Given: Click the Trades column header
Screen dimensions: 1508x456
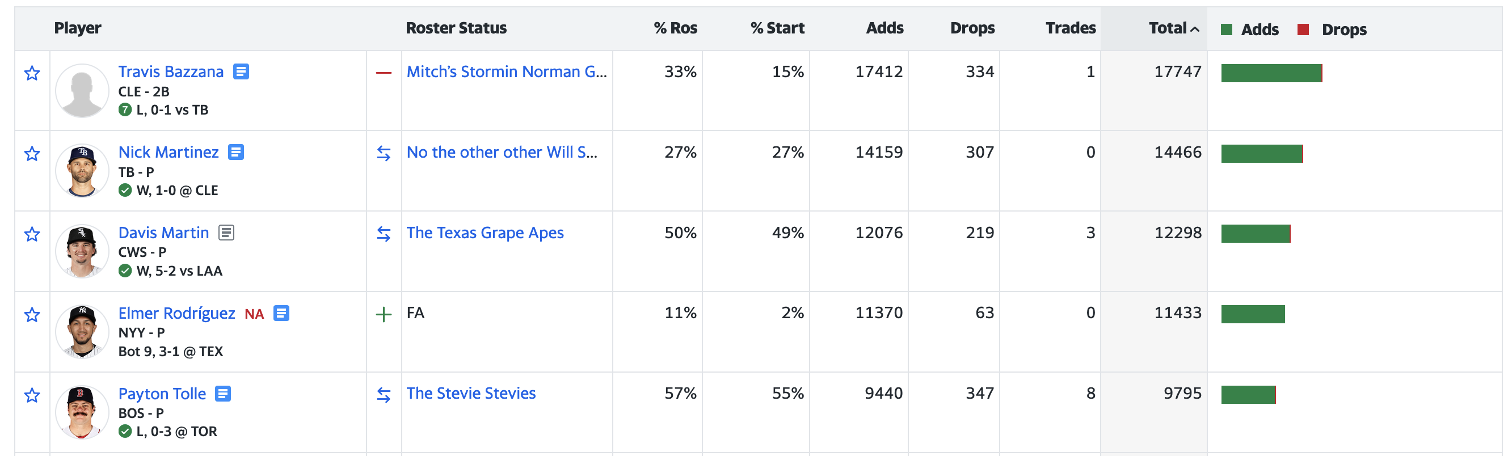Looking at the screenshot, I should click(1070, 28).
